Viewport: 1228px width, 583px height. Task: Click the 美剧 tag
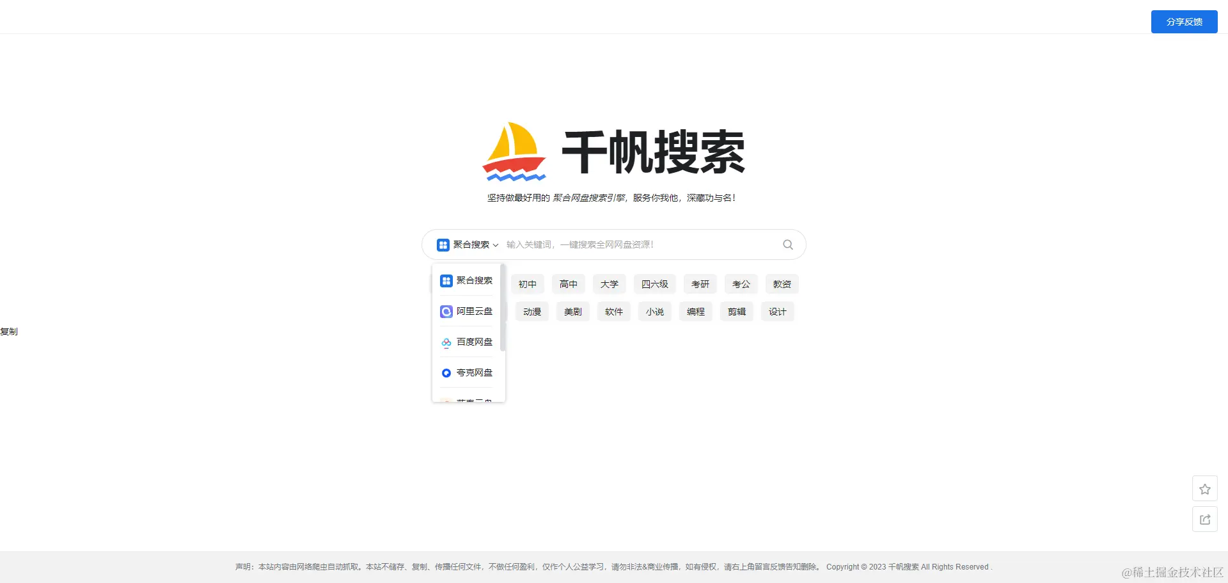point(573,312)
